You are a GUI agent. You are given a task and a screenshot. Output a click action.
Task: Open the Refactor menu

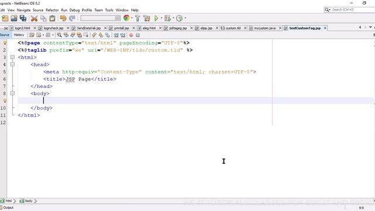coord(52,10)
